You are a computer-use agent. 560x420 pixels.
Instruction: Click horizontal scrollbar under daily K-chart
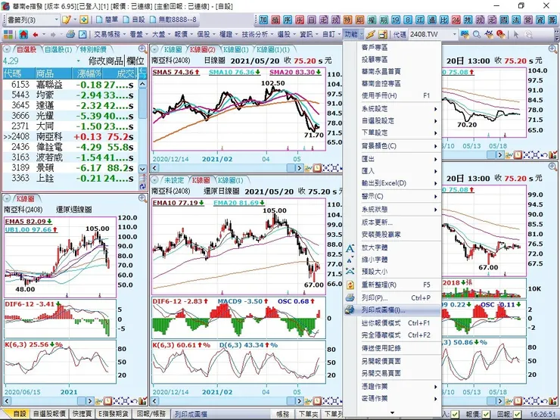click(227, 167)
